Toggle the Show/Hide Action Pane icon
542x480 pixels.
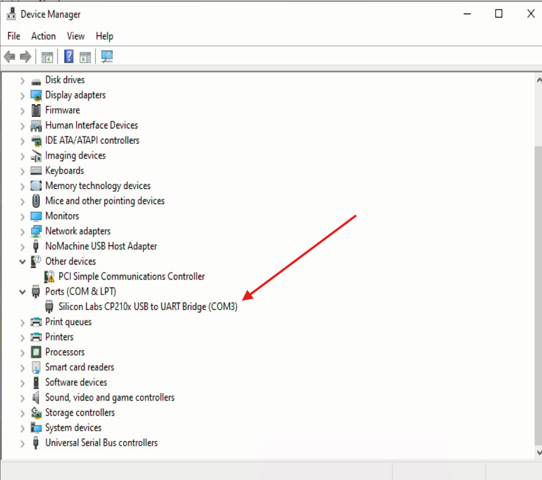(x=85, y=57)
